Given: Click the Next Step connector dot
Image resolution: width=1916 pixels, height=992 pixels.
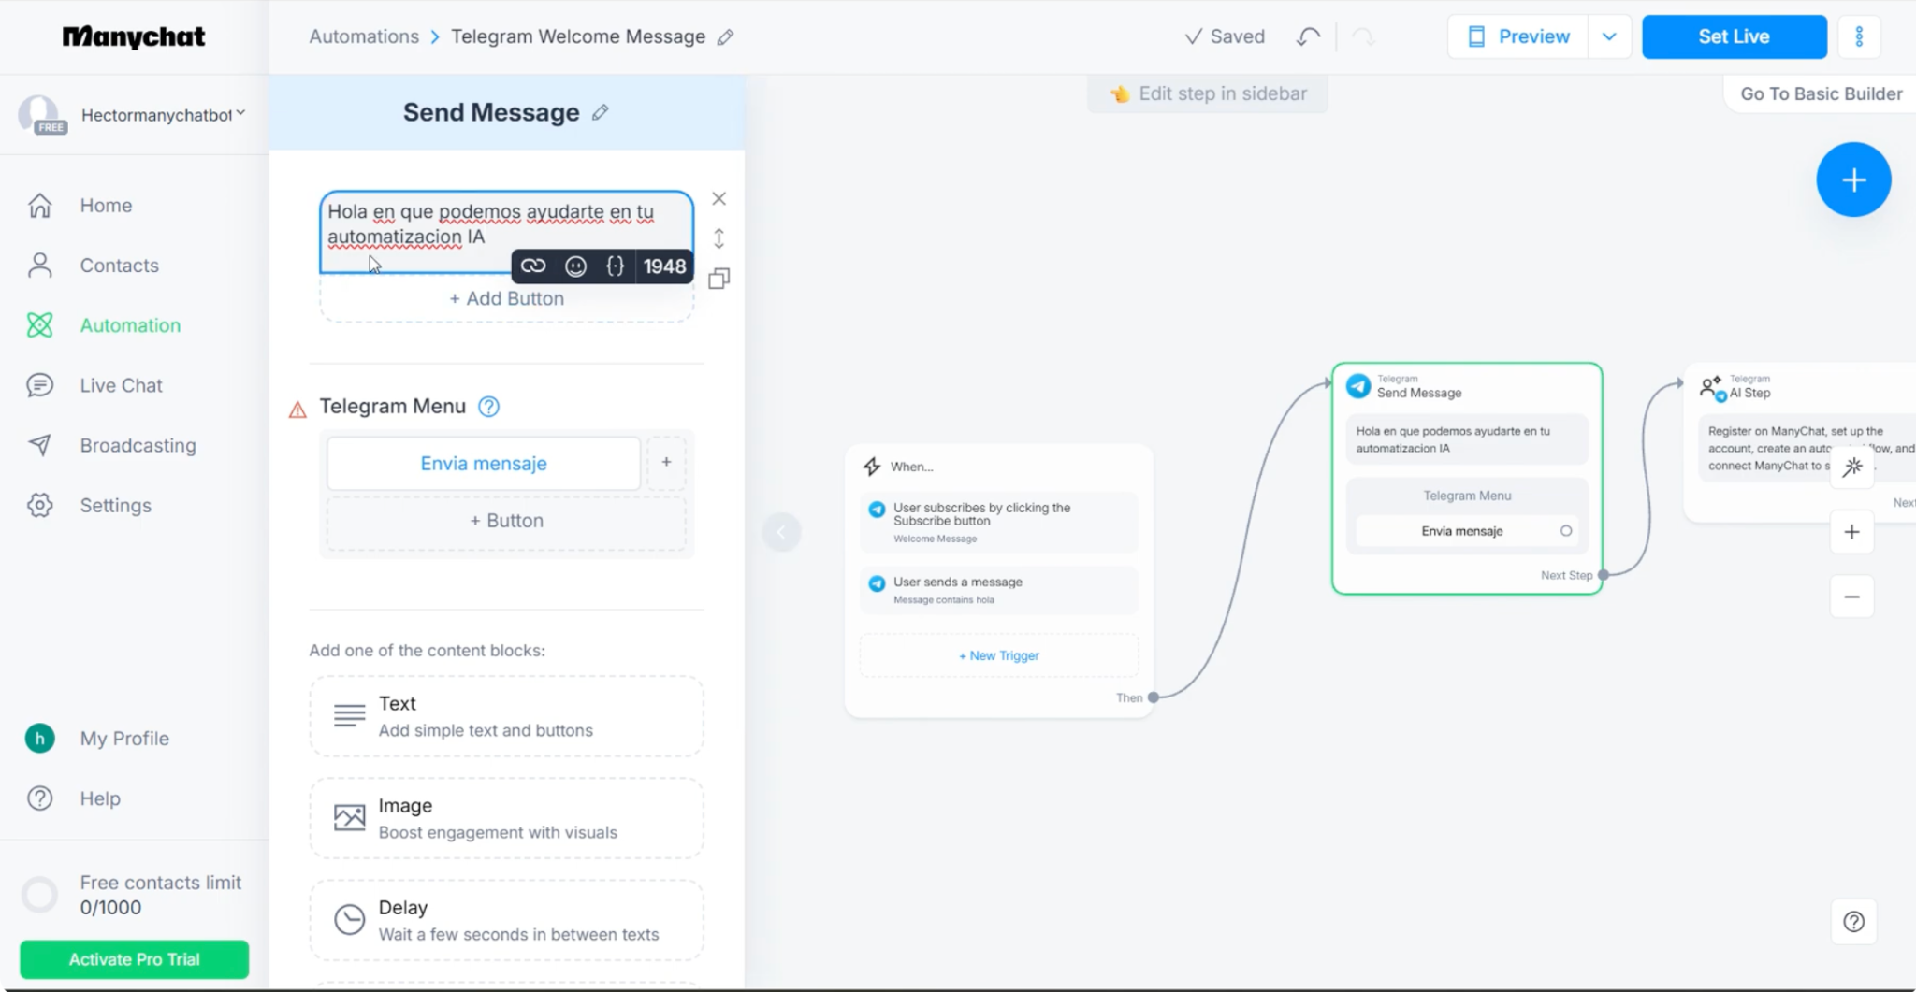Looking at the screenshot, I should pos(1603,575).
